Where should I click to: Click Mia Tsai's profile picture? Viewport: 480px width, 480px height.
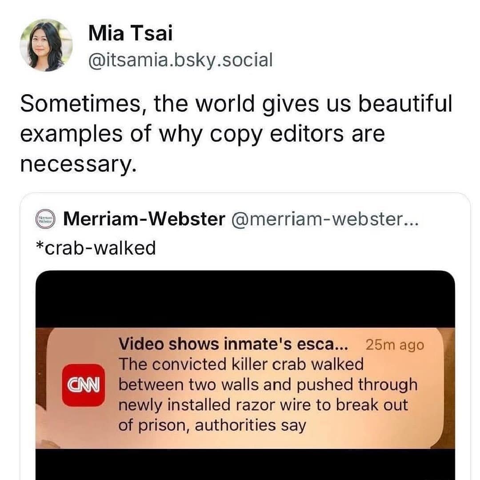coord(46,44)
